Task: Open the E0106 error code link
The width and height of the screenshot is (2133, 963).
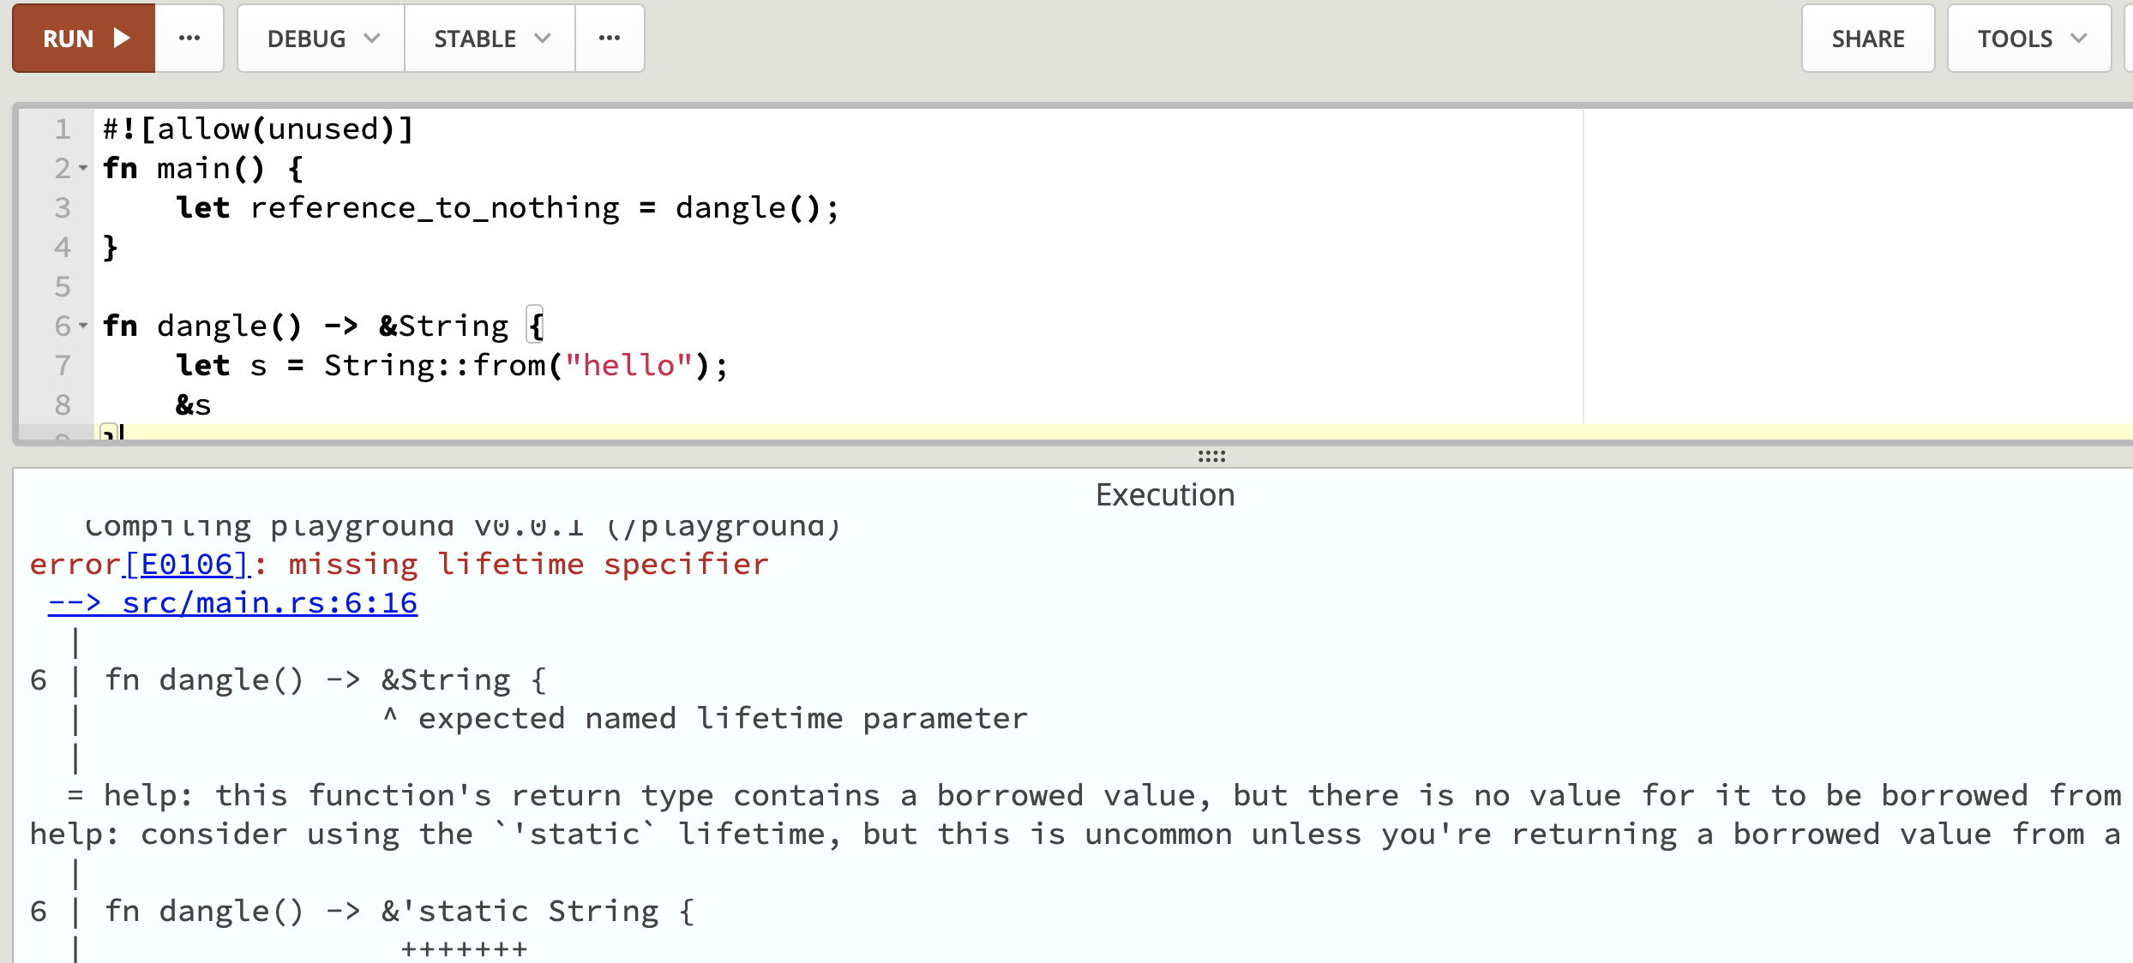Action: [x=187, y=565]
